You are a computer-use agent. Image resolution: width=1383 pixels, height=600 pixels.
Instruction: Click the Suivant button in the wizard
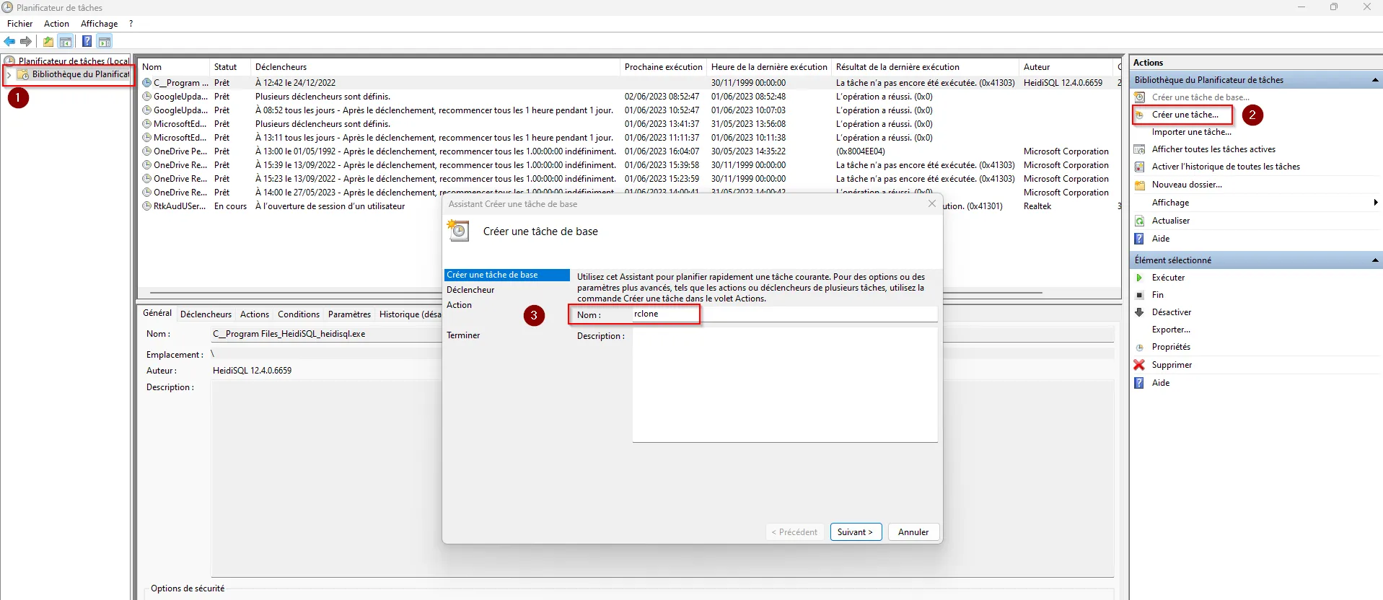(856, 532)
